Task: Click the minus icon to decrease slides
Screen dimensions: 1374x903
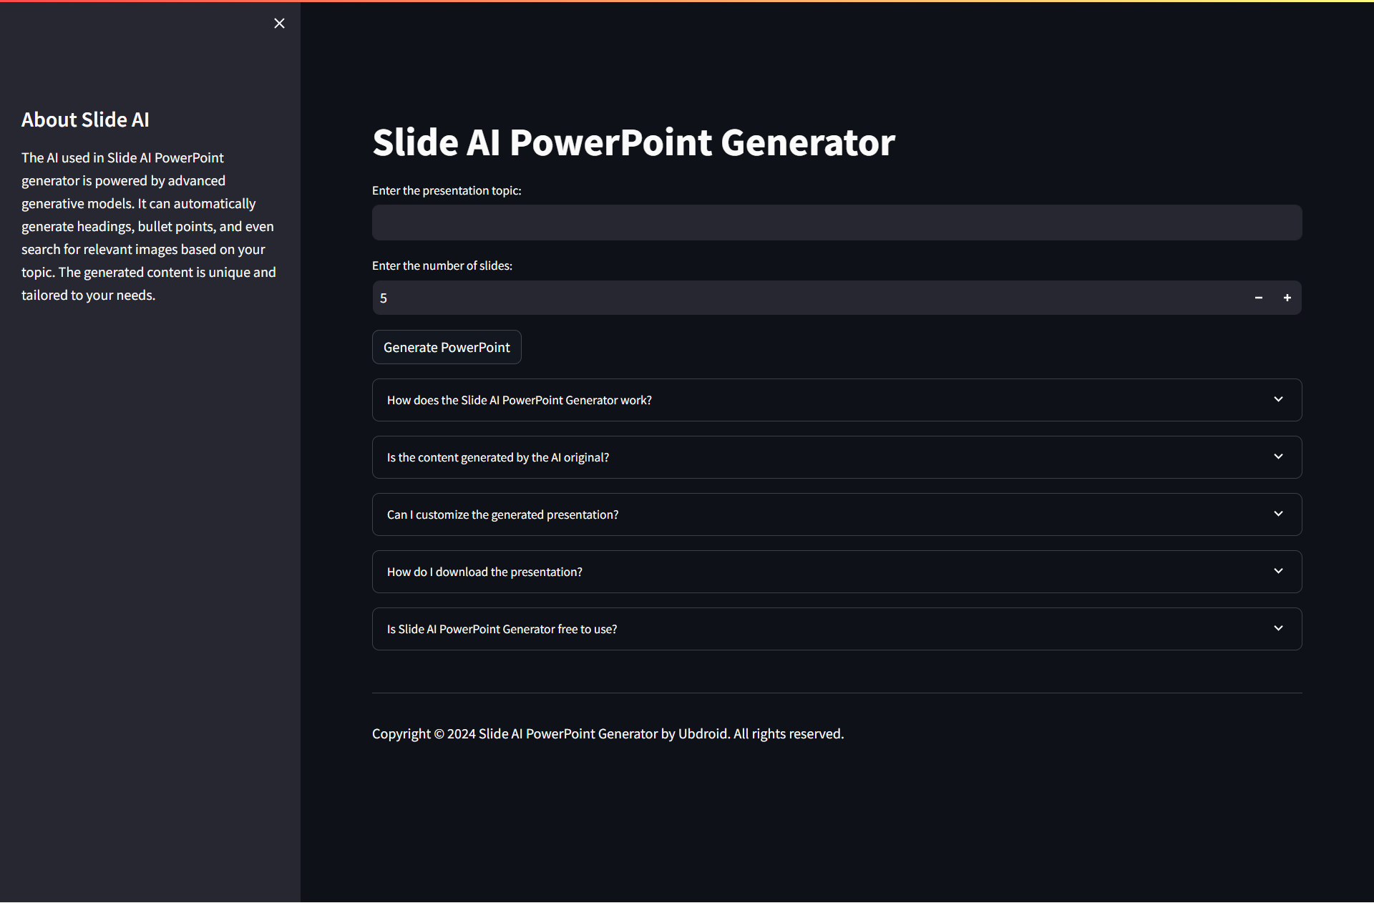Action: coord(1258,298)
